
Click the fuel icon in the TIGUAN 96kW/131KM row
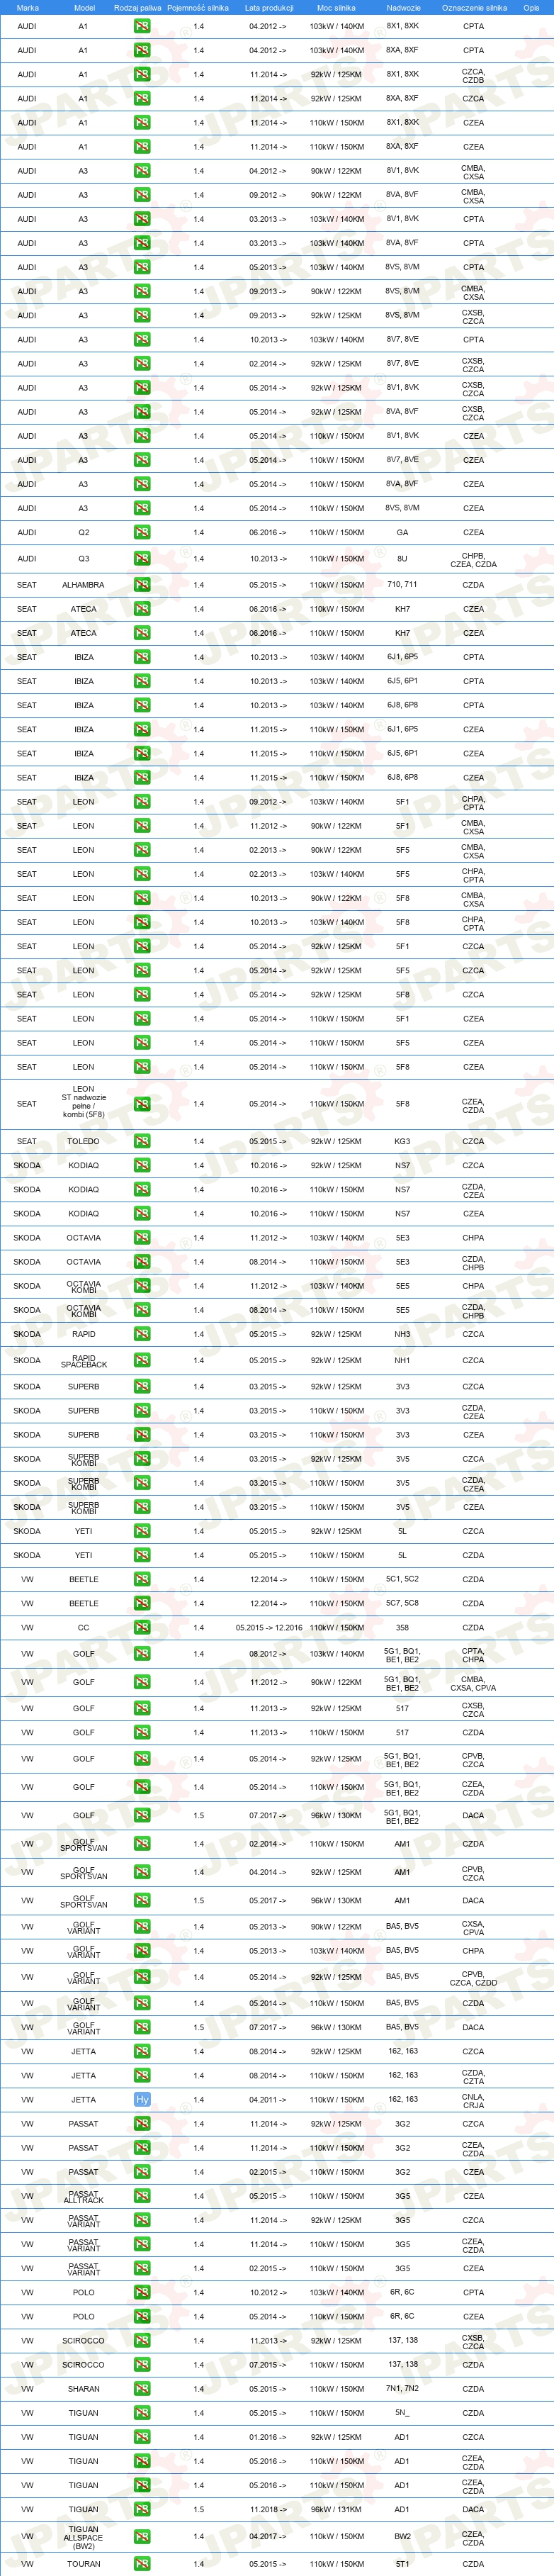coord(142,2509)
